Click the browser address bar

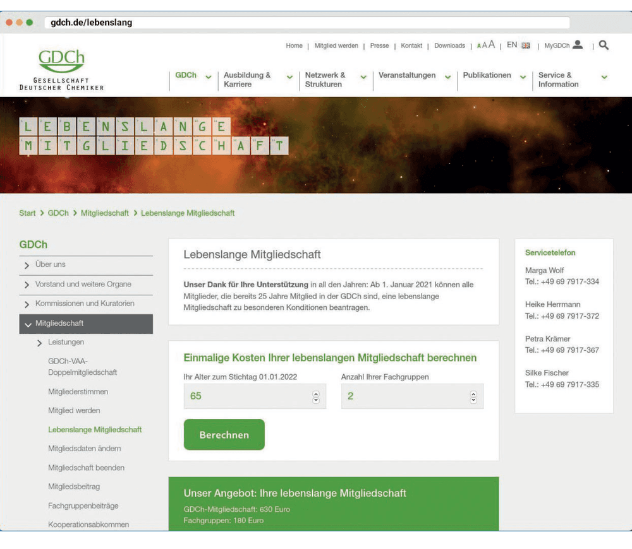tap(307, 23)
